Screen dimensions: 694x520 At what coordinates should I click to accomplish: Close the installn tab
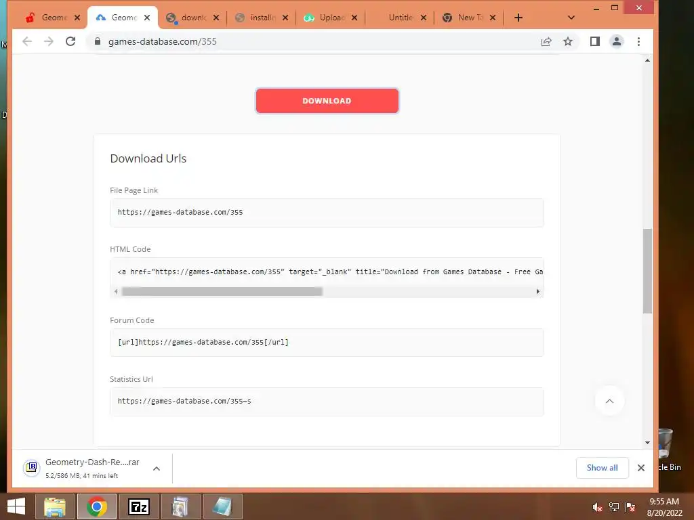click(285, 18)
